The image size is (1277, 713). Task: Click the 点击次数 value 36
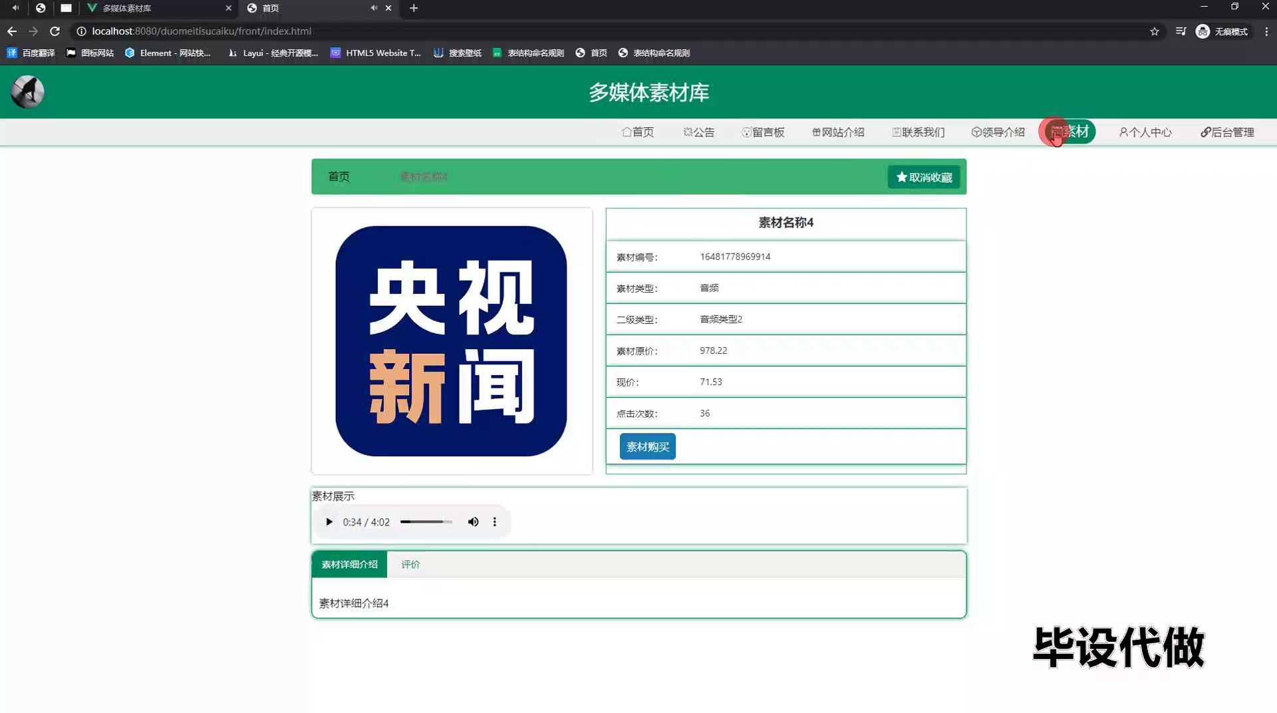pyautogui.click(x=704, y=413)
